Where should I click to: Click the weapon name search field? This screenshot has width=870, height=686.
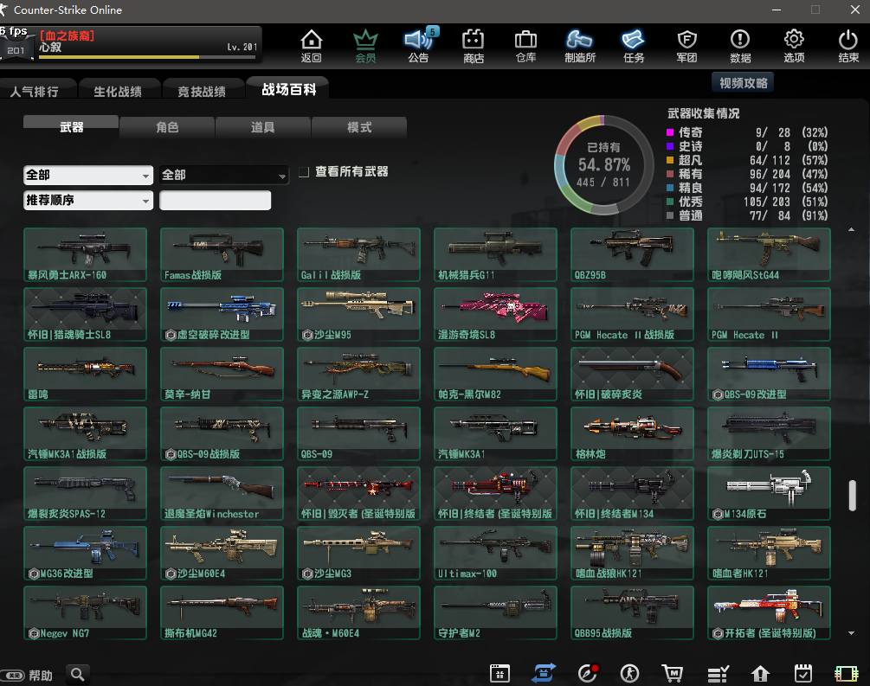[216, 200]
